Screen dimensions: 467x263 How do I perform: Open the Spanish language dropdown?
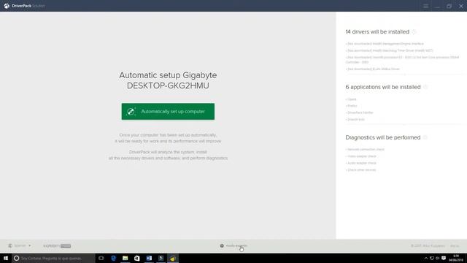20,245
